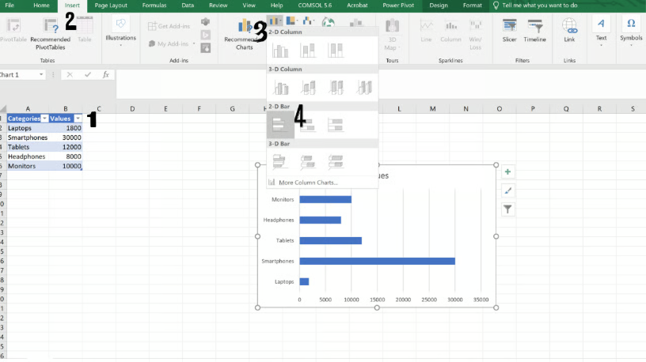Open the Formulas ribbon tab
Viewport: 646px width, 362px height.
click(154, 6)
